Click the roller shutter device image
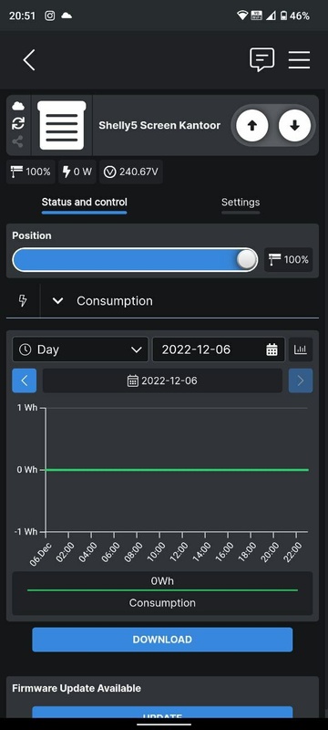Screen dimensions: 328x730 (62, 125)
